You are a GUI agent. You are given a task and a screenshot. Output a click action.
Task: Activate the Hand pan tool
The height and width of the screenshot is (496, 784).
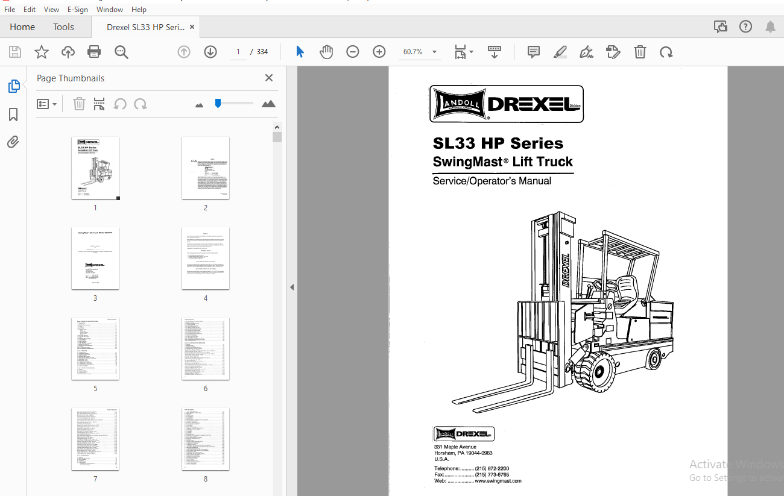pyautogui.click(x=326, y=52)
